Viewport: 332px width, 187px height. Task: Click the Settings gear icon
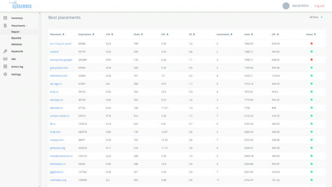pos(5,74)
